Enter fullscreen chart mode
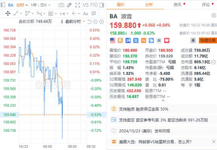This screenshot has height=150, width=217. pos(77,5)
